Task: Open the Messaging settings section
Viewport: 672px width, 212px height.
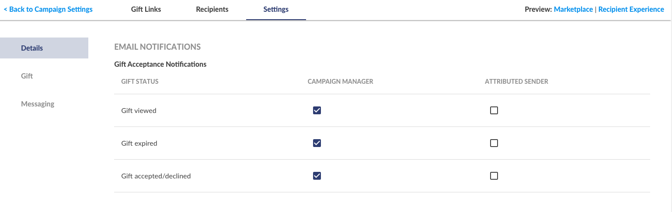Action: click(38, 104)
